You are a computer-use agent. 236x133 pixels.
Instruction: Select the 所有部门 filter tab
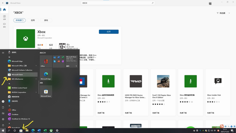click(20, 20)
